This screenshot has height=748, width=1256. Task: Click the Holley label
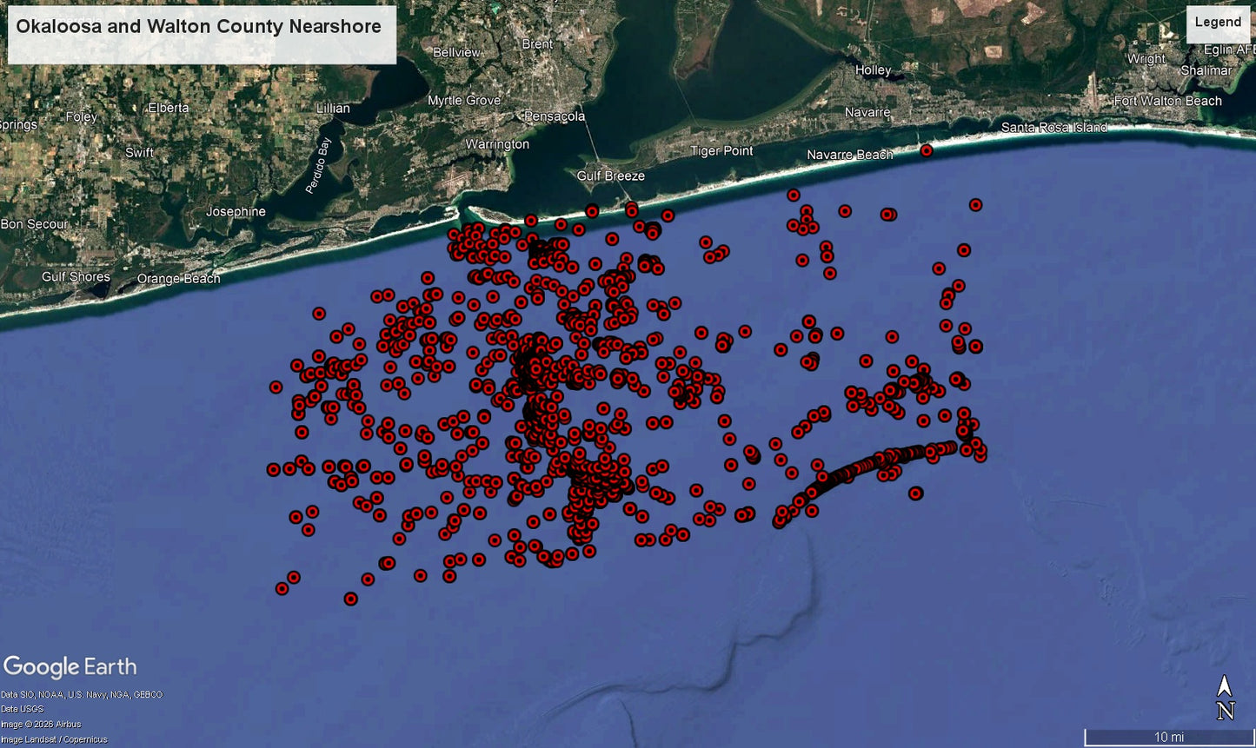pos(873,70)
